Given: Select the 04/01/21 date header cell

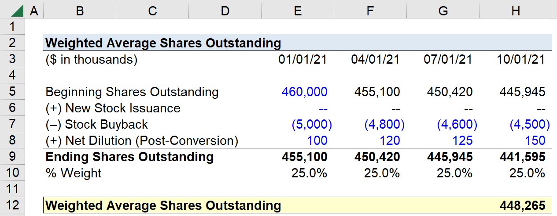Looking at the screenshot, I should [375, 60].
